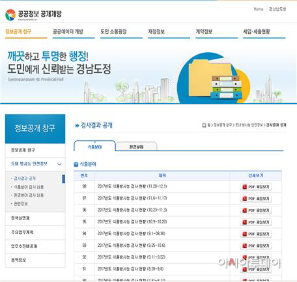Select 정보공개 창구 in the top navigation
This screenshot has height=282, width=297.
coord(18,32)
